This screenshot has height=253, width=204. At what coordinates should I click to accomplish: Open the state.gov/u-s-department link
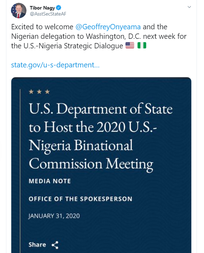click(x=55, y=65)
